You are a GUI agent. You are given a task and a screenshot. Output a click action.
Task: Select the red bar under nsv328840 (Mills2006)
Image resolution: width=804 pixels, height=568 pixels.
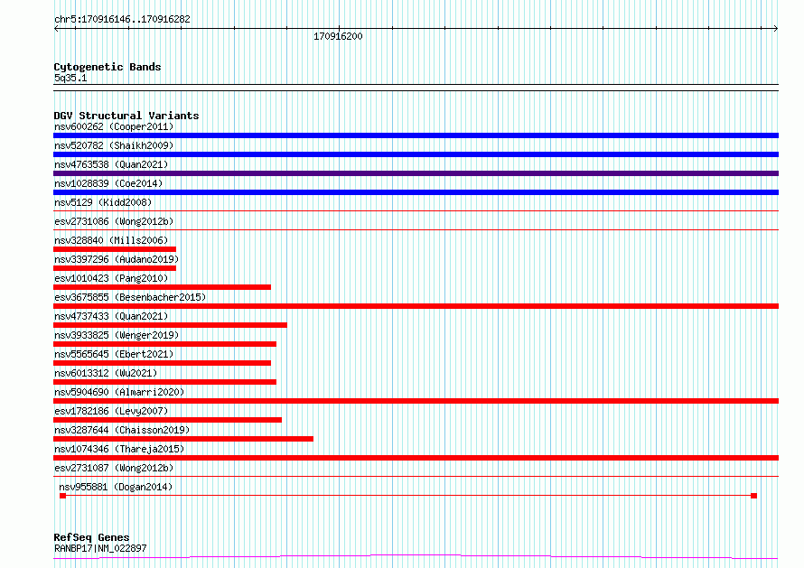coord(115,249)
